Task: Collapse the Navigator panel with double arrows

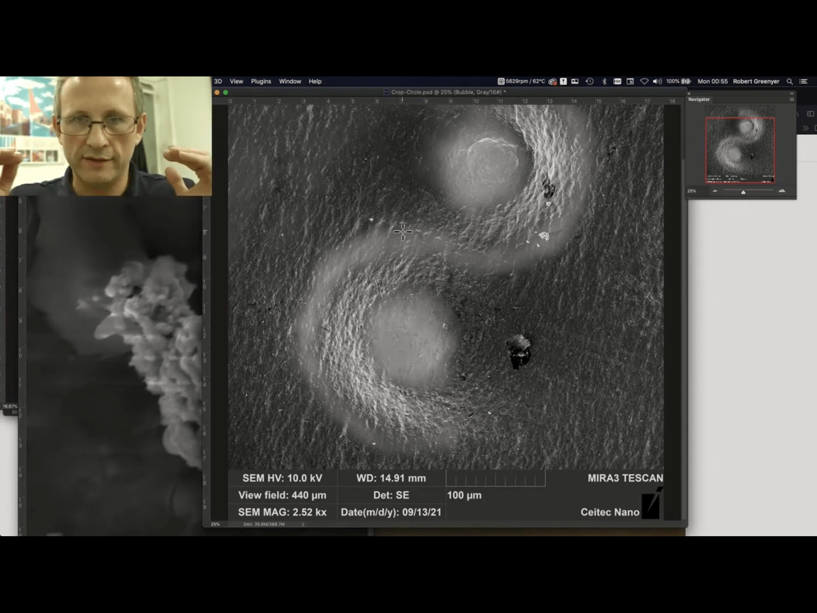Action: [x=792, y=93]
